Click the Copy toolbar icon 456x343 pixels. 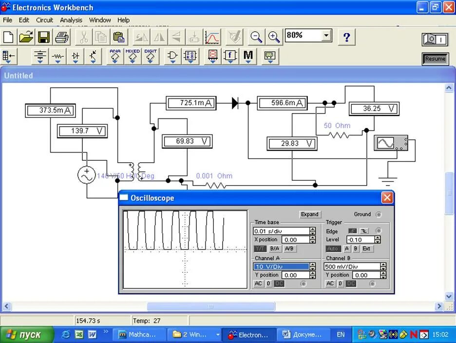click(x=101, y=37)
